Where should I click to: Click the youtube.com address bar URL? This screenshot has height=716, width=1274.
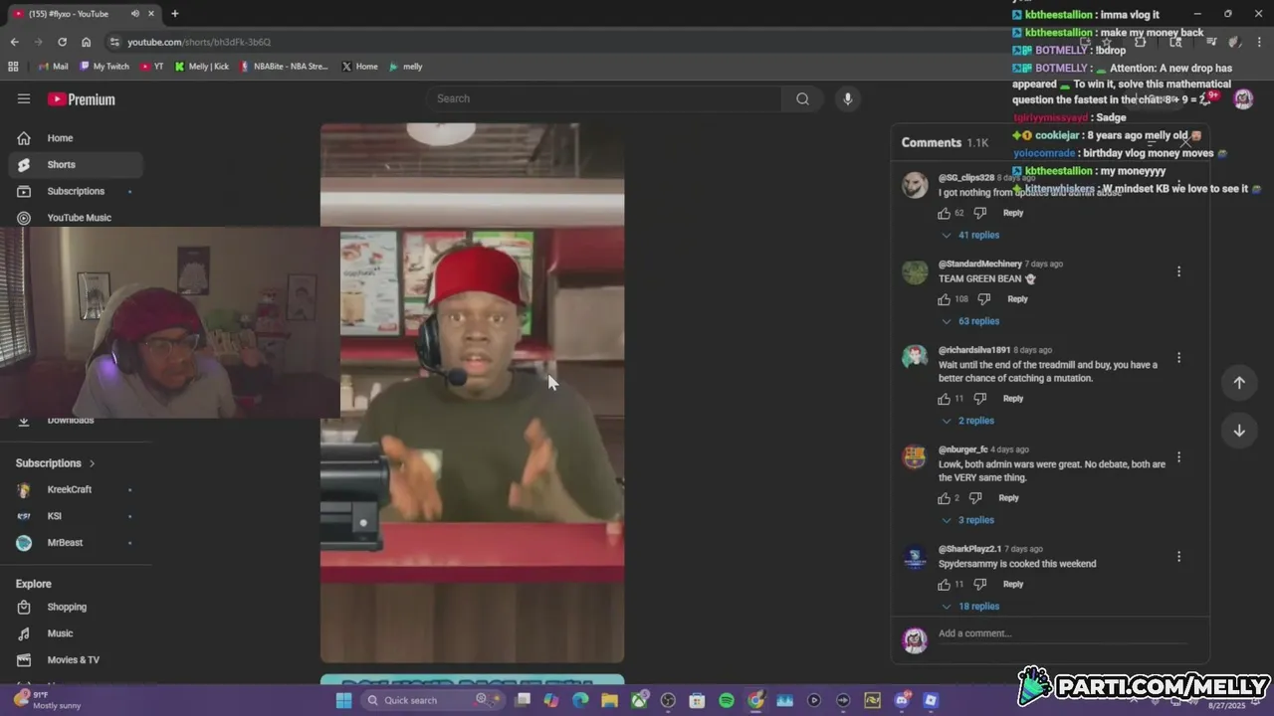(199, 42)
